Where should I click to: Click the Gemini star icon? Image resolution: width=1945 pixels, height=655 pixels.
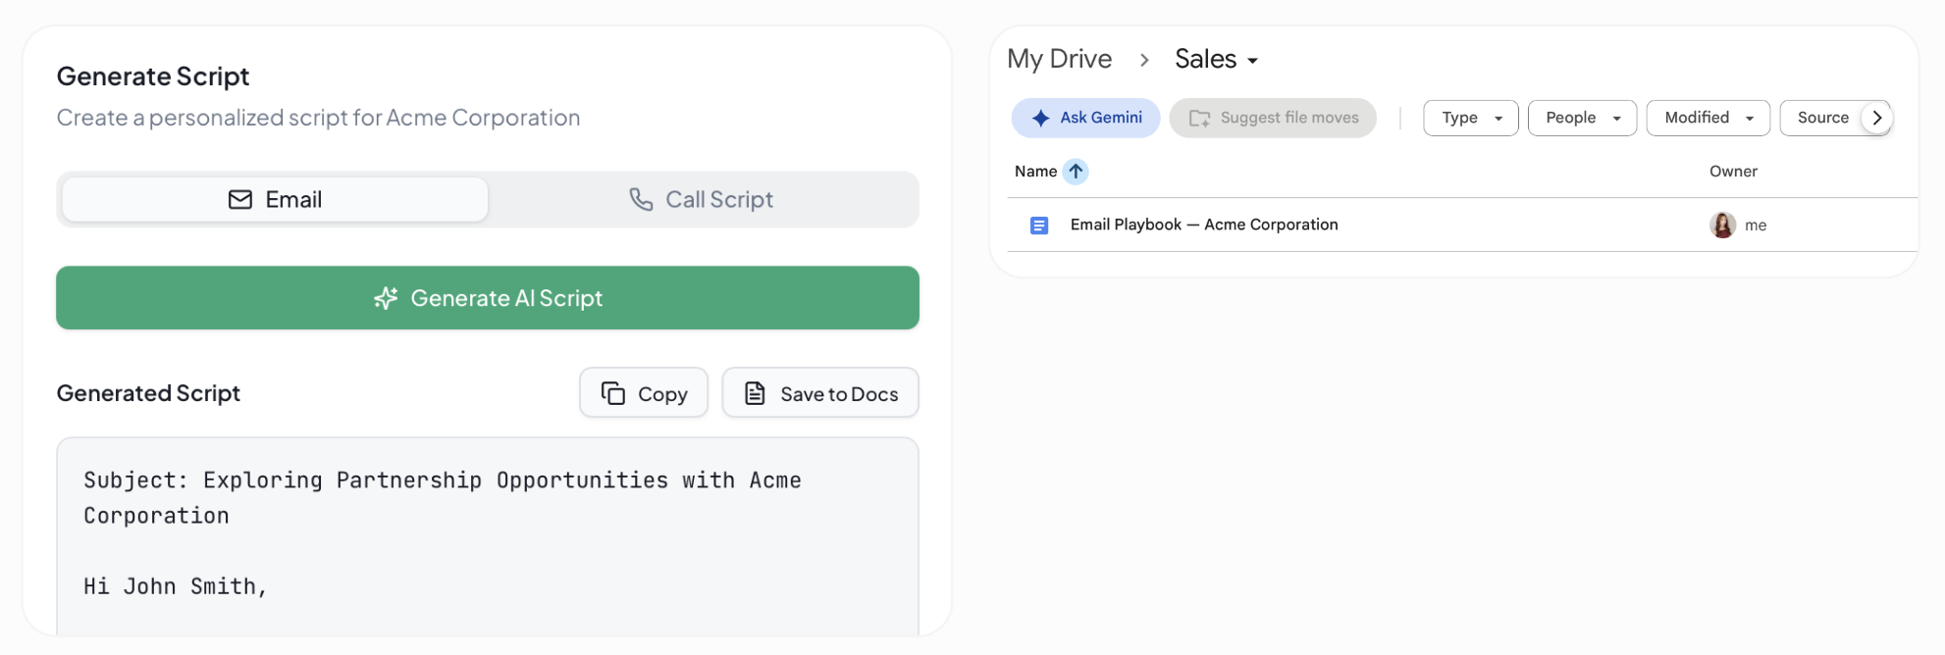click(1041, 118)
